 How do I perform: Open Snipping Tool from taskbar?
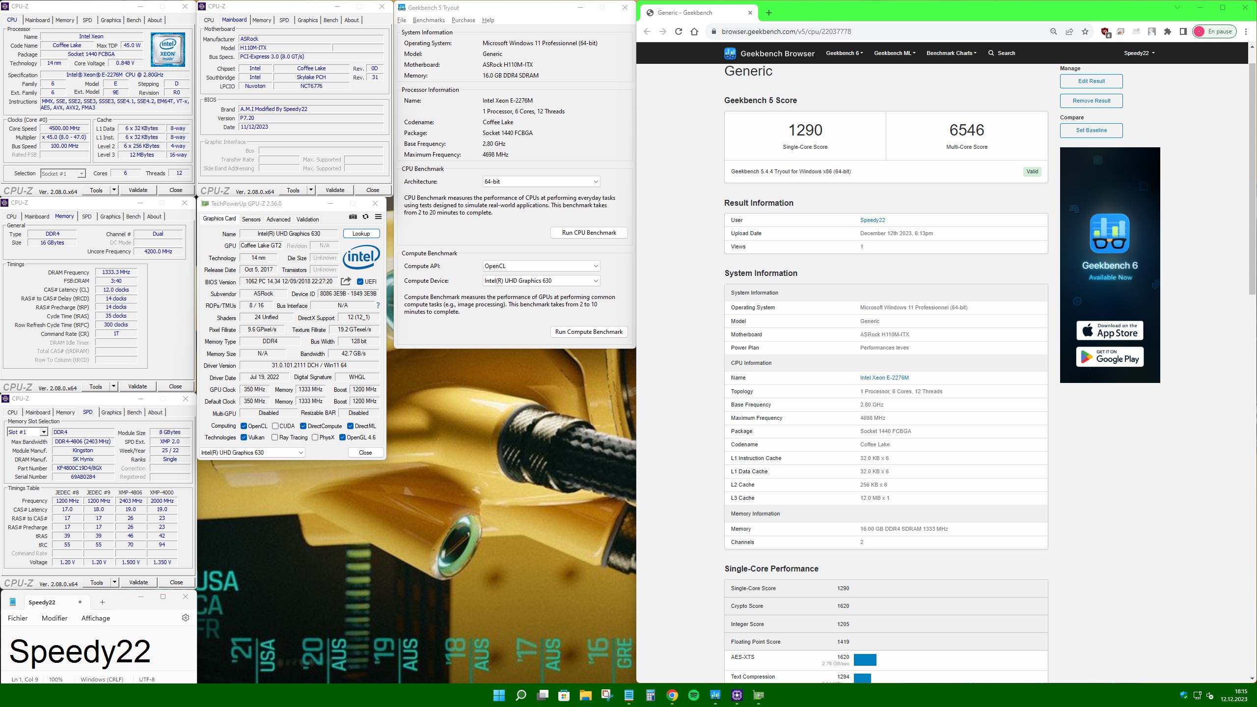point(607,695)
